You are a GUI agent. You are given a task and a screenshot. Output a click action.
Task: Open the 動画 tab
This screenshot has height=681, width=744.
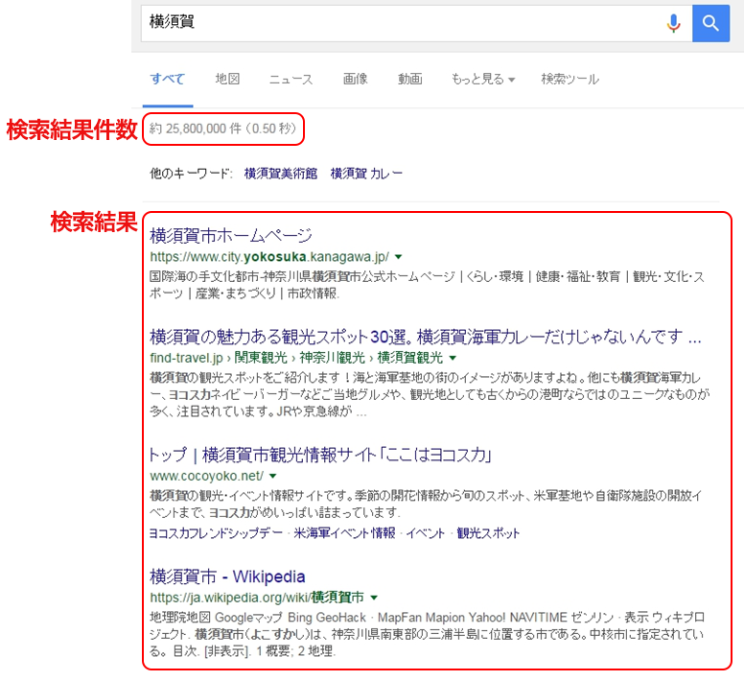click(410, 79)
